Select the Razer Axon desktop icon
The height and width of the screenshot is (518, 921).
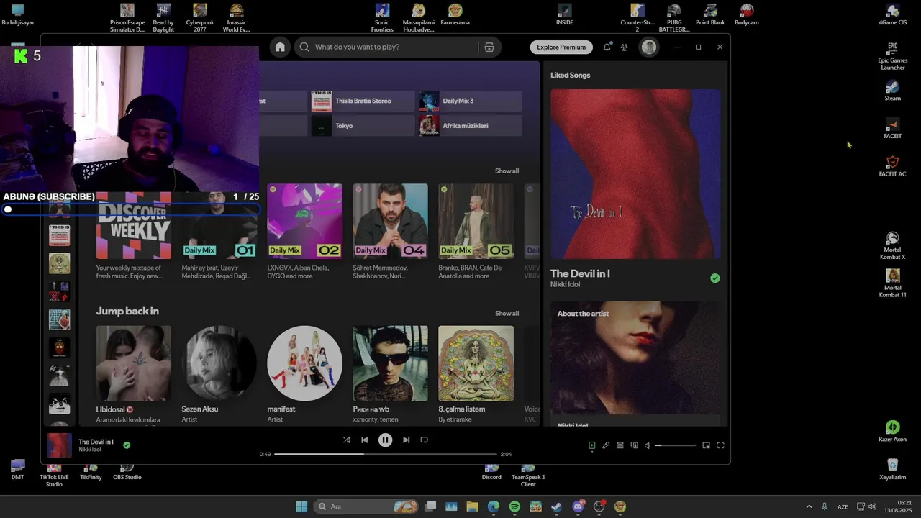[x=893, y=432]
